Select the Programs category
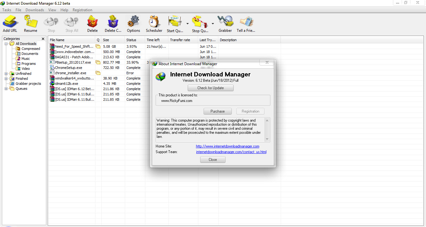 pos(28,64)
